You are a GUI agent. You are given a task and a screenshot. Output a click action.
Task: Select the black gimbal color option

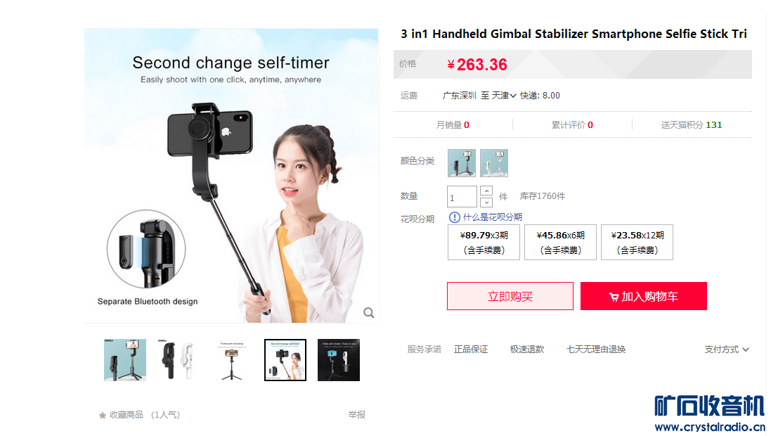pos(462,163)
